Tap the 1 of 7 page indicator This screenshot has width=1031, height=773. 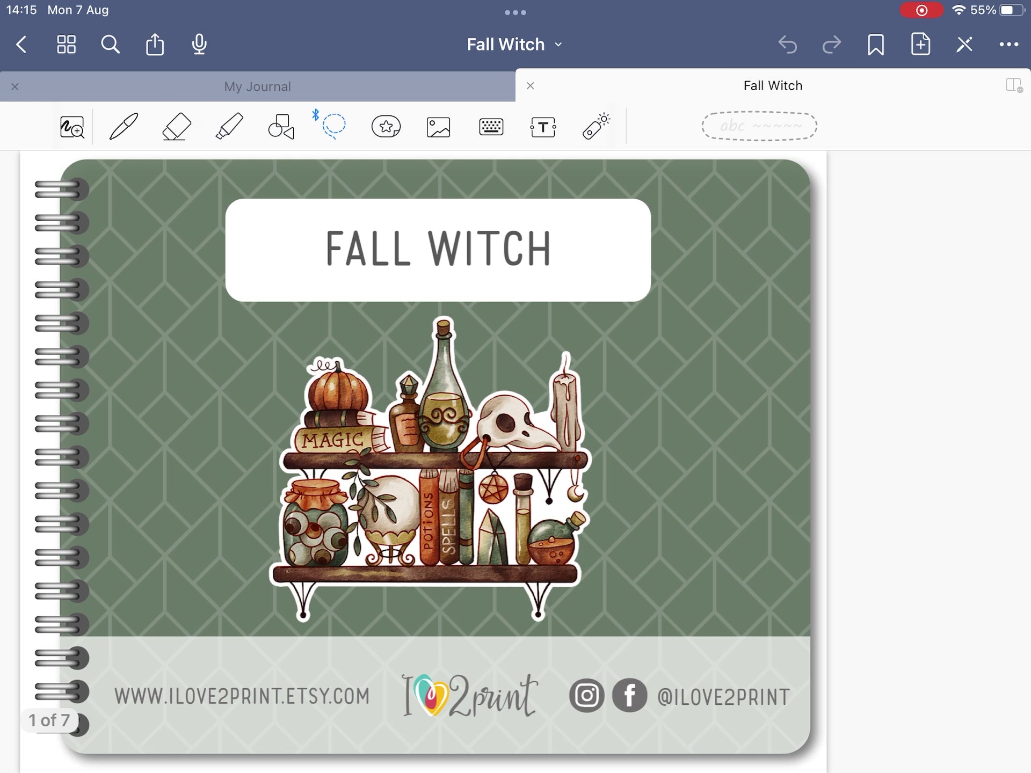click(49, 720)
